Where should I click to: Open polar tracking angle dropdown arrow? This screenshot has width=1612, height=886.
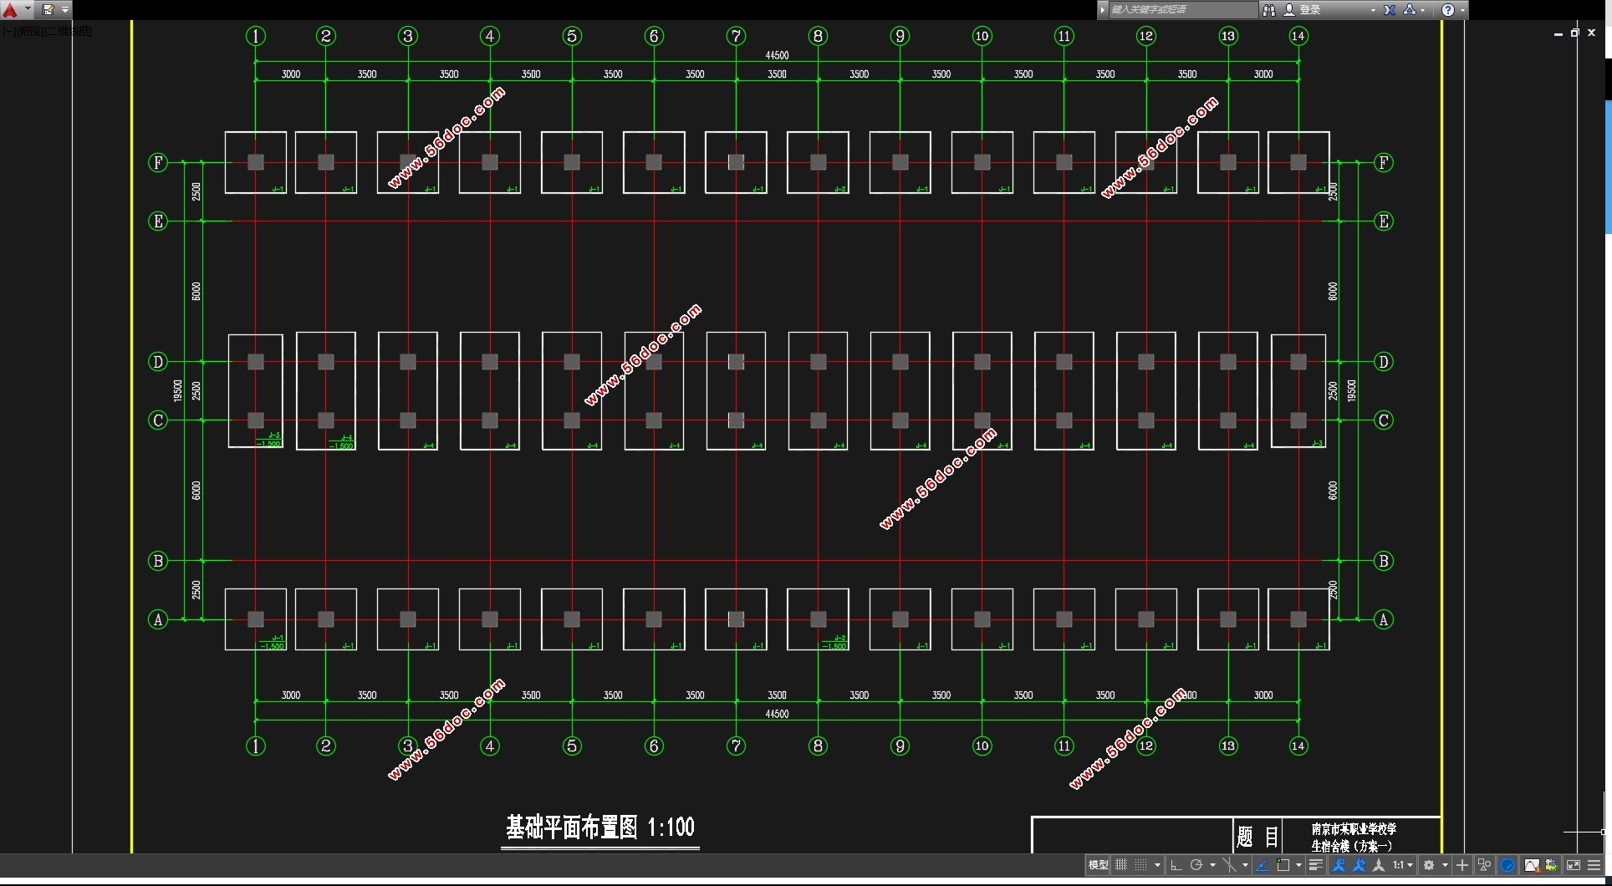tap(1212, 865)
